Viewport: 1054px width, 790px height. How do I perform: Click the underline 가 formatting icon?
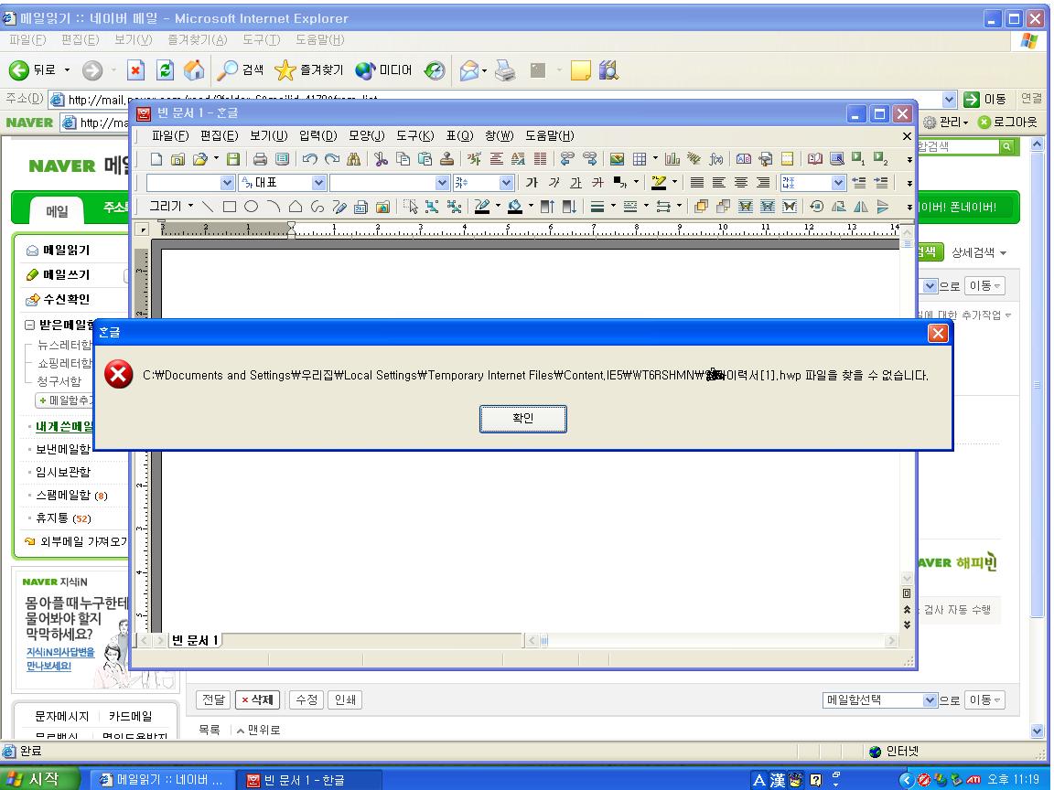point(576,183)
